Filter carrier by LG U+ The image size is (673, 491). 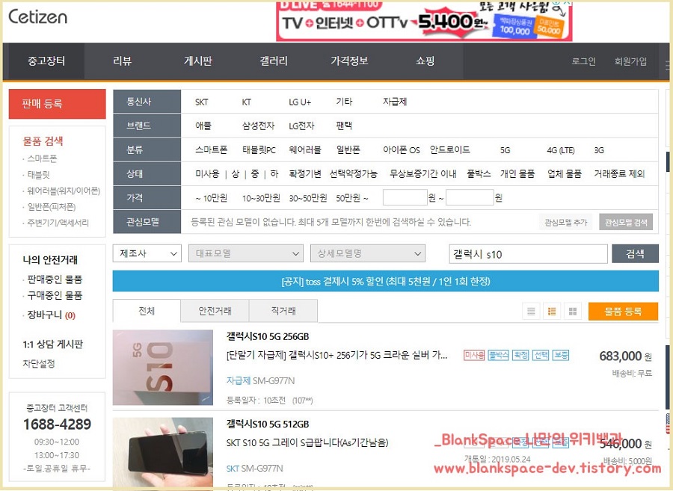pyautogui.click(x=300, y=102)
